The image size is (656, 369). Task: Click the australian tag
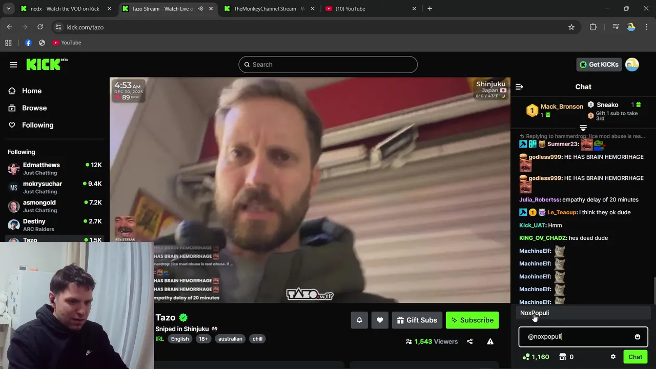tap(230, 339)
